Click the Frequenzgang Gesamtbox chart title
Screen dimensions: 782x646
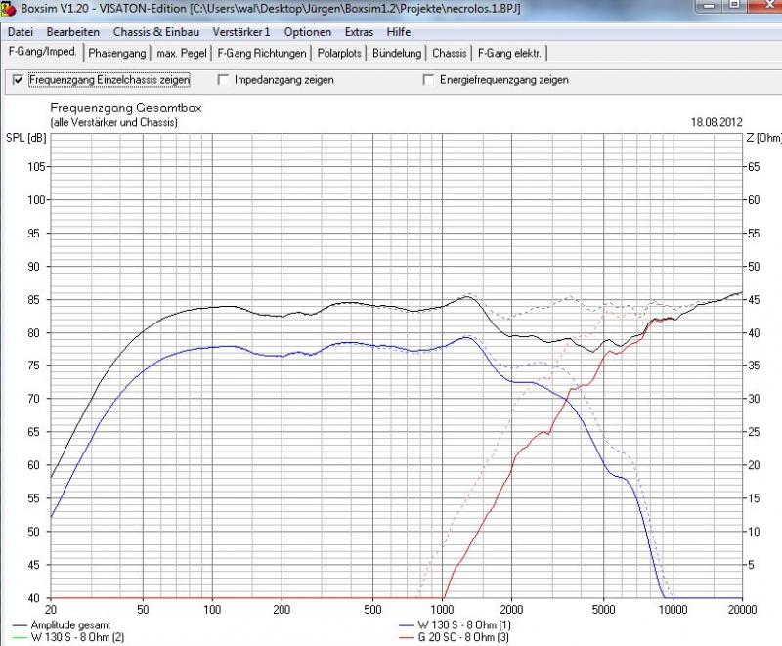pos(126,108)
